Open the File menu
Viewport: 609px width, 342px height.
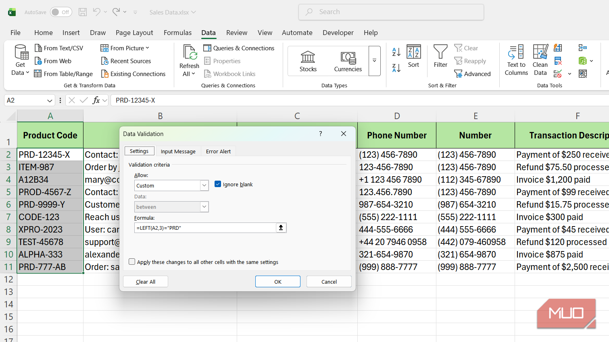point(15,33)
